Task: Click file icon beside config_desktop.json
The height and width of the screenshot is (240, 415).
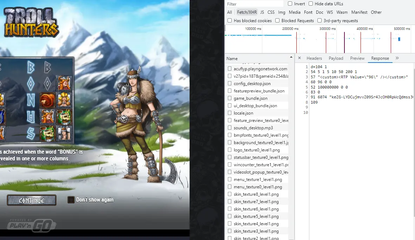Action: pos(230,83)
